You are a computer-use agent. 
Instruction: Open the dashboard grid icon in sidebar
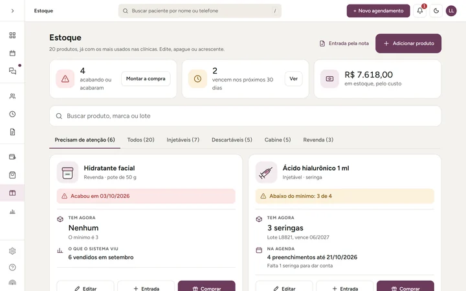(12, 36)
